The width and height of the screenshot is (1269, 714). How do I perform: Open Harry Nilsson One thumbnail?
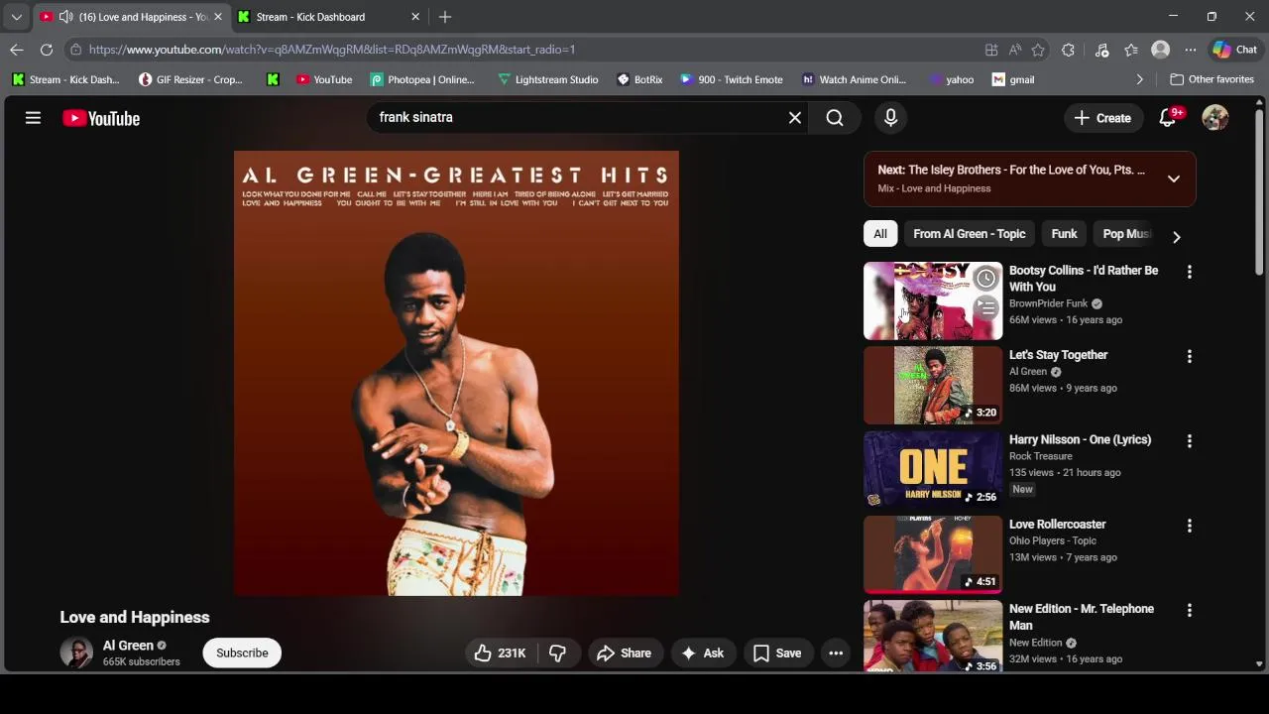coord(933,470)
